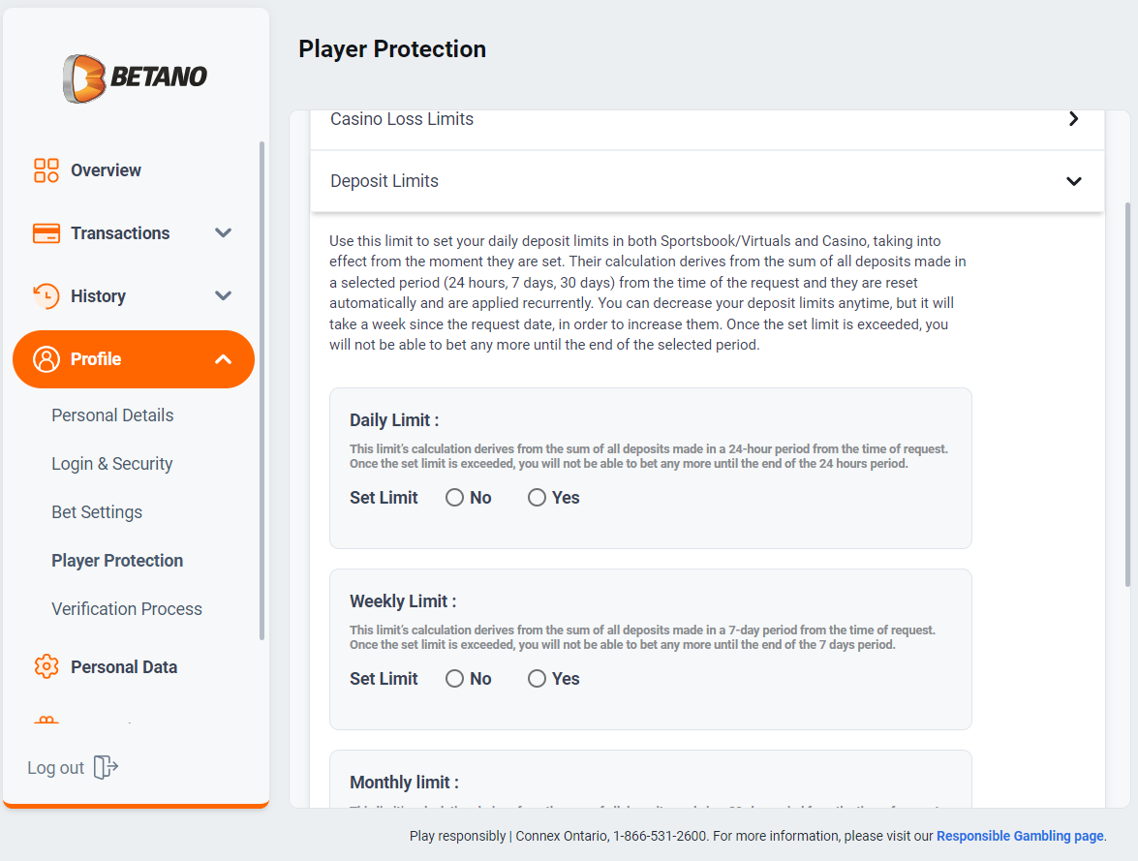Select Yes for Daily Limit
Screen dimensions: 1138x861
pyautogui.click(x=537, y=497)
